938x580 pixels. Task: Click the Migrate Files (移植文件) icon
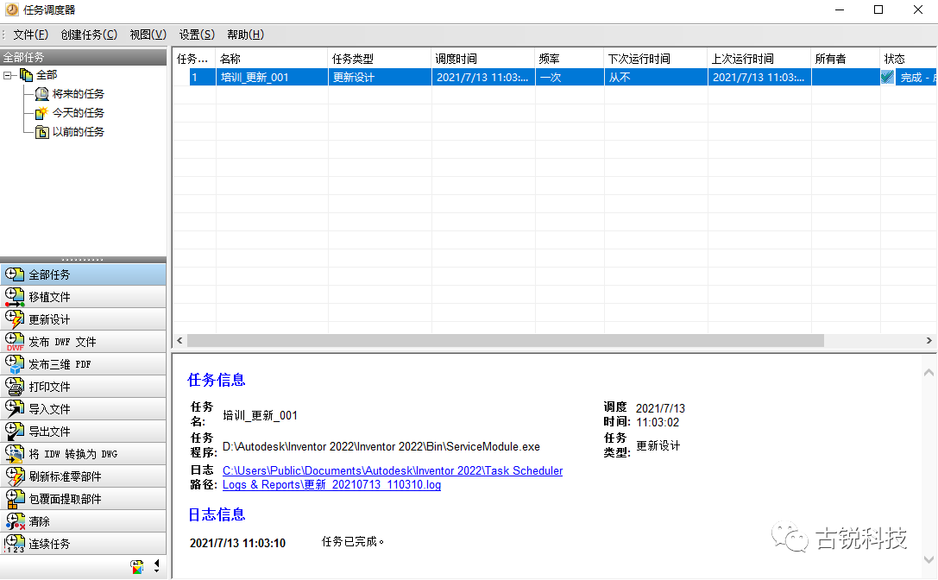pos(15,297)
